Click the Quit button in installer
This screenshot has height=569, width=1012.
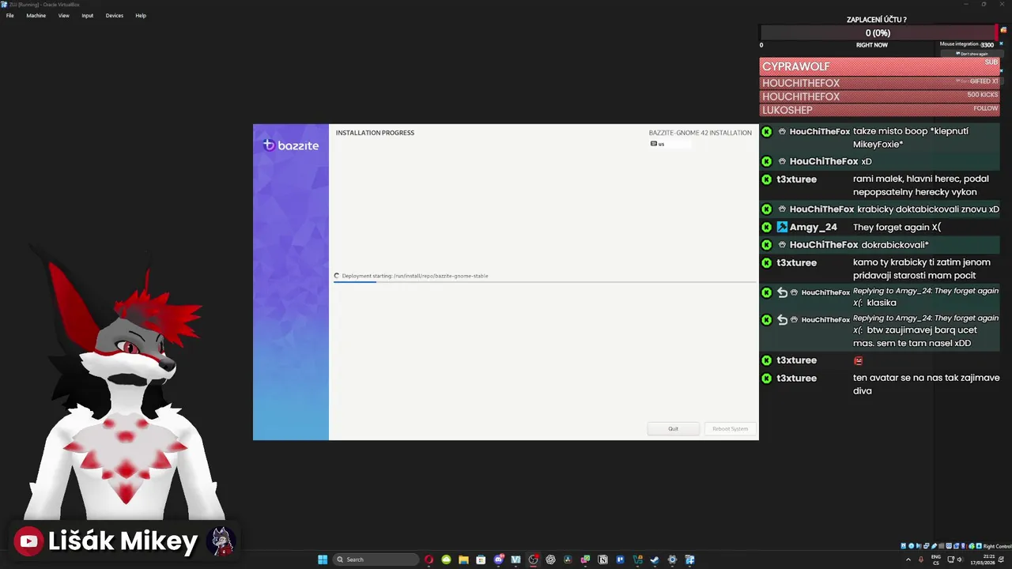tap(673, 428)
